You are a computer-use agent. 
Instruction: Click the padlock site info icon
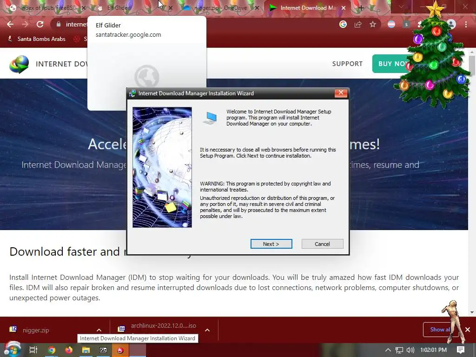[x=59, y=24]
